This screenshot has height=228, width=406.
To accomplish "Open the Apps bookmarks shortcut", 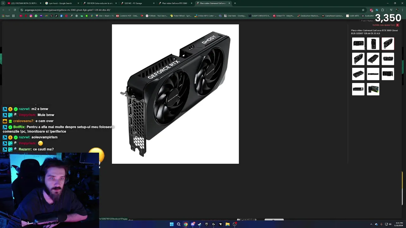I will [6, 16].
